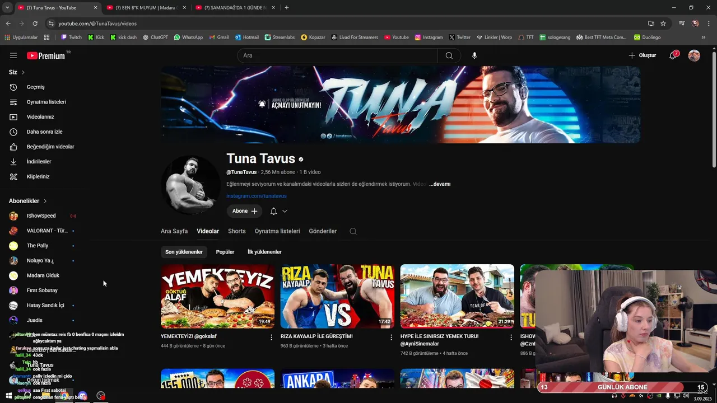Open the Chrome apps grid icon

tap(46, 37)
